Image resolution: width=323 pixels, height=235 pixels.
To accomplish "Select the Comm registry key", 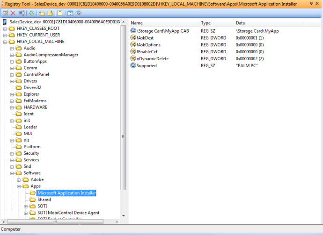I will (30, 68).
